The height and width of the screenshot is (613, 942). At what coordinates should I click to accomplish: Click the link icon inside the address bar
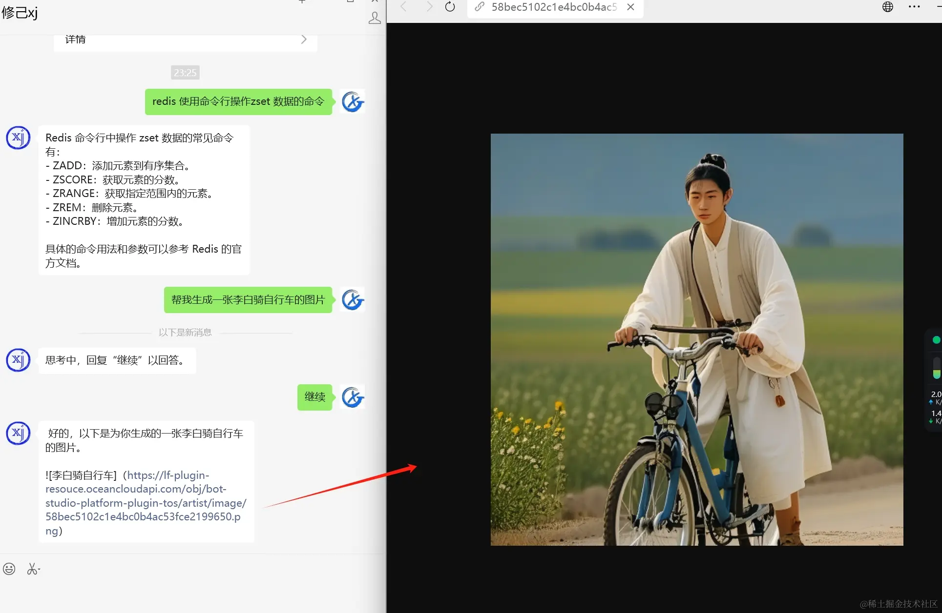tap(479, 7)
